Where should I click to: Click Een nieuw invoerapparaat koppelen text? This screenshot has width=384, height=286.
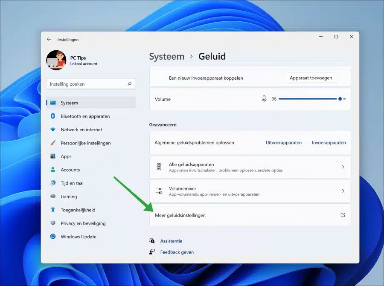coord(206,78)
